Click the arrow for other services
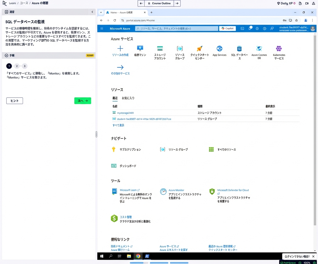Viewport: 318px width, 264px height. point(120,67)
